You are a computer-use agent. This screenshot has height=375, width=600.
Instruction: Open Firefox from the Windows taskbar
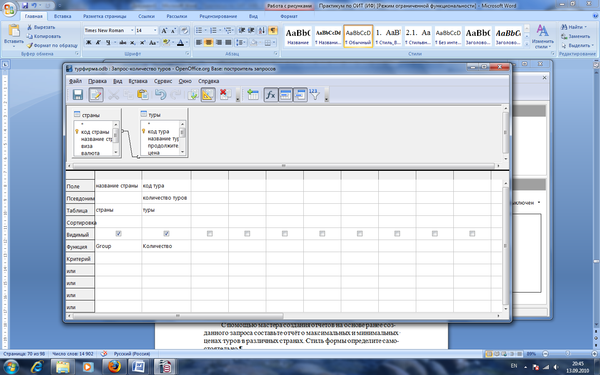[114, 367]
